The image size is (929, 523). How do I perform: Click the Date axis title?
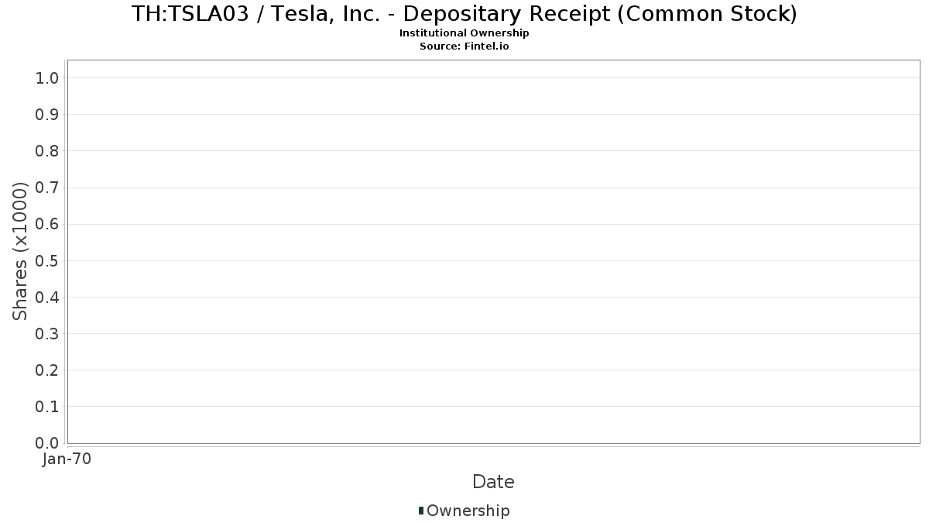(x=493, y=482)
